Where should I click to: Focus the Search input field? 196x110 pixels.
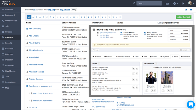pos(149,3)
